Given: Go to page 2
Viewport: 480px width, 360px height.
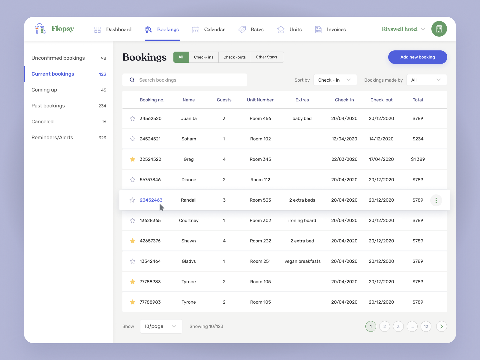Looking at the screenshot, I should tap(385, 326).
